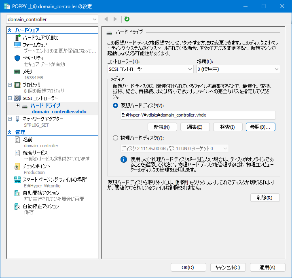The width and height of the screenshot is (292, 278).
Task: Click the 検査(I) button
Action: [228, 127]
